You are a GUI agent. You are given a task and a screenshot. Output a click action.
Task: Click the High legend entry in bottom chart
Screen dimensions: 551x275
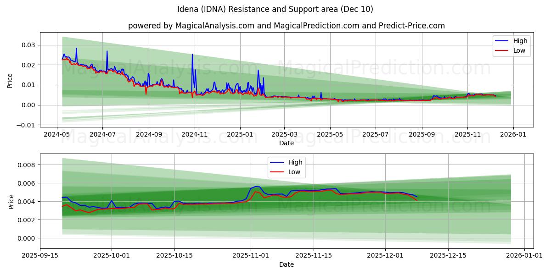tap(294, 162)
